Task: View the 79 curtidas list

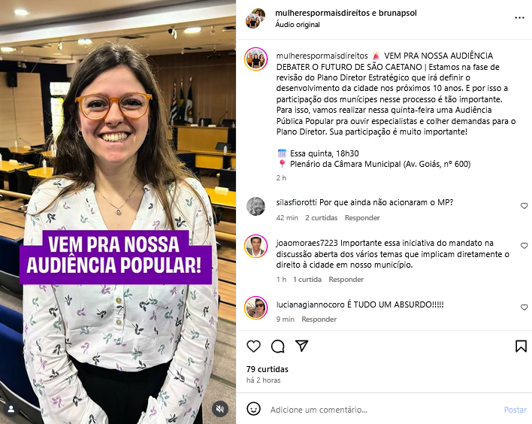Action: 268,369
